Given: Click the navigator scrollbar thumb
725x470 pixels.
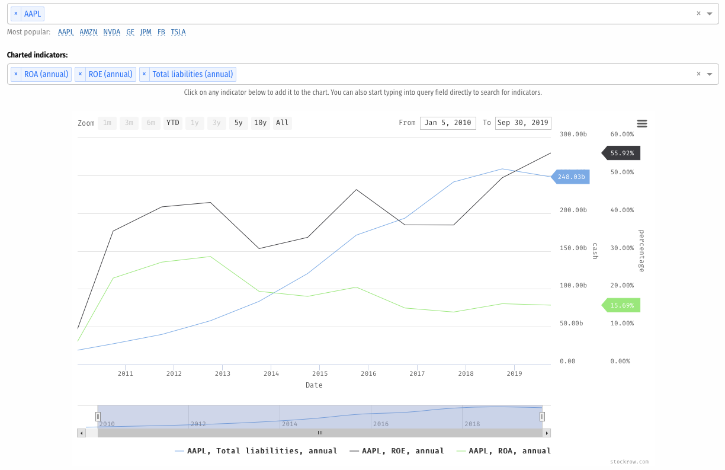Looking at the screenshot, I should coord(320,433).
